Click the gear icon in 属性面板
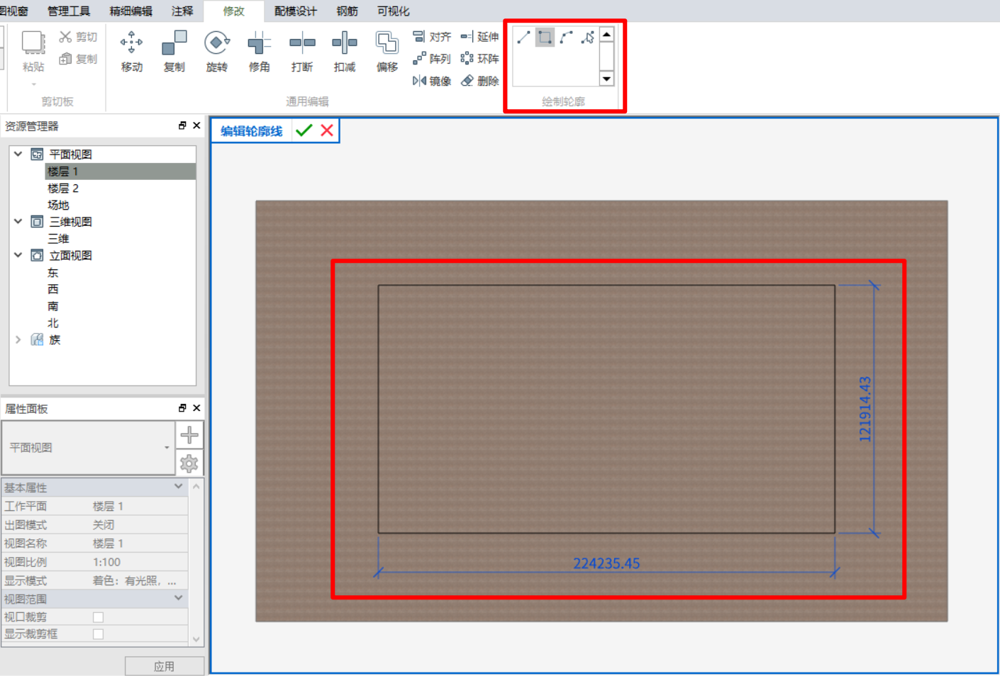Image resolution: width=1000 pixels, height=676 pixels. click(x=189, y=463)
